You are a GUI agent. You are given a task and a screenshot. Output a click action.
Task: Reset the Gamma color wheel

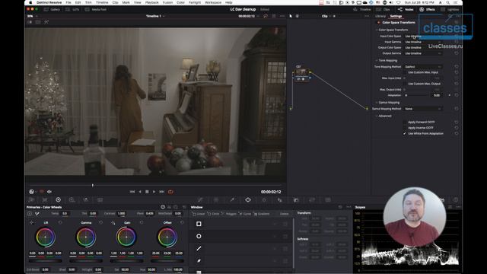pyautogui.click(x=100, y=223)
